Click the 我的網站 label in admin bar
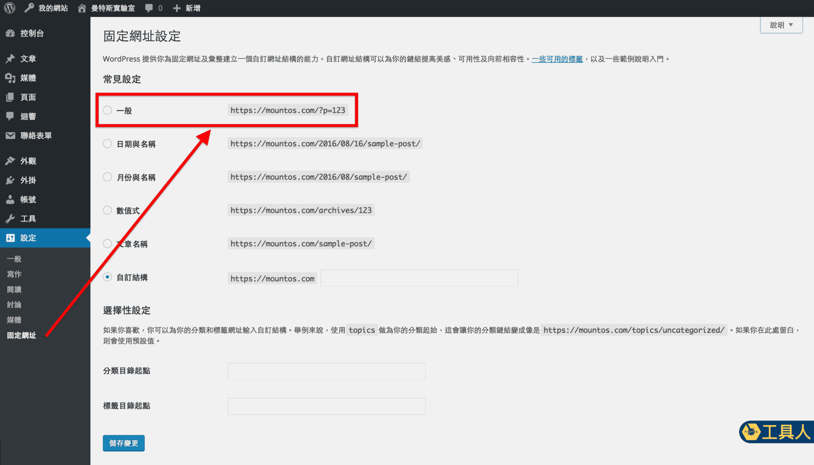The width and height of the screenshot is (814, 465). (53, 8)
